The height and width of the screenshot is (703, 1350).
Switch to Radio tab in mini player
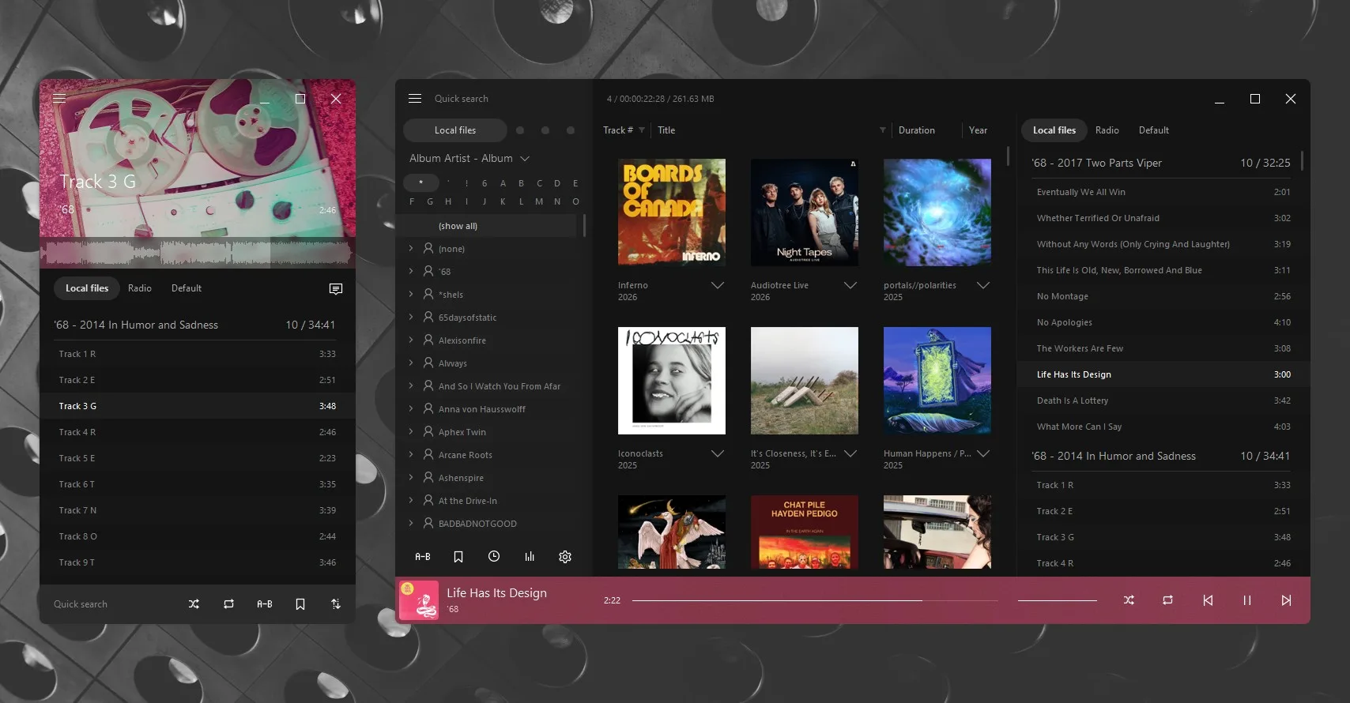tap(140, 288)
